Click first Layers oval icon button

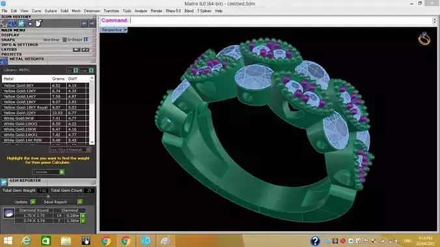pyautogui.click(x=76, y=50)
